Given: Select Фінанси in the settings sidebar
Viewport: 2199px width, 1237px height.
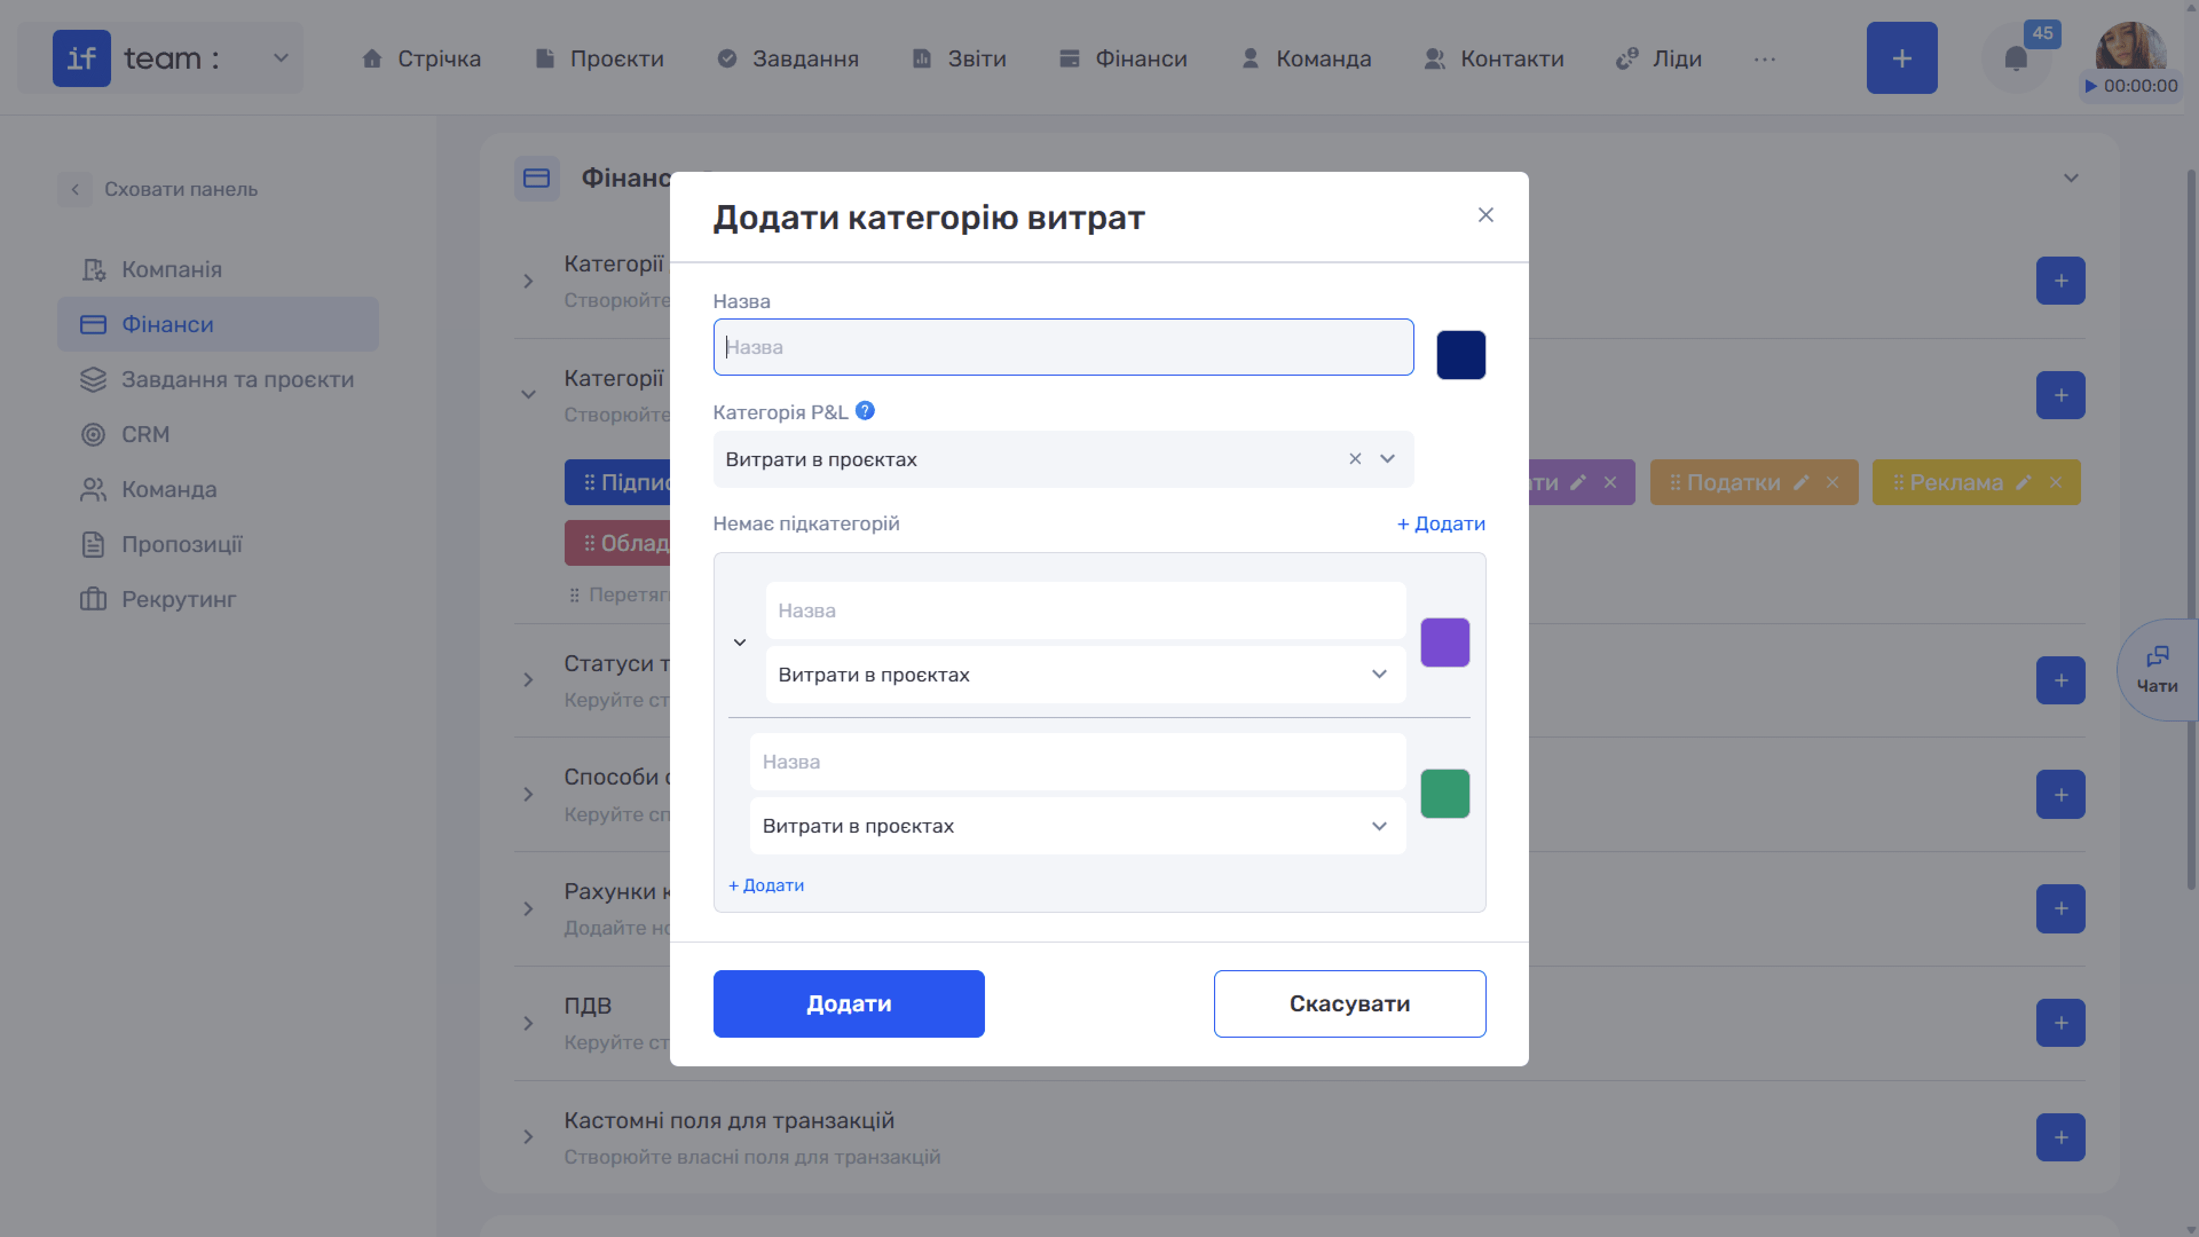Looking at the screenshot, I should tap(218, 324).
